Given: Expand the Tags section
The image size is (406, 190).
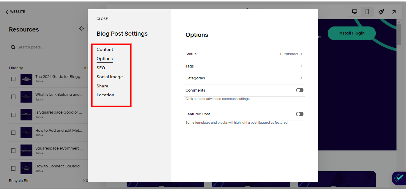Looking at the screenshot, I should [x=244, y=66].
